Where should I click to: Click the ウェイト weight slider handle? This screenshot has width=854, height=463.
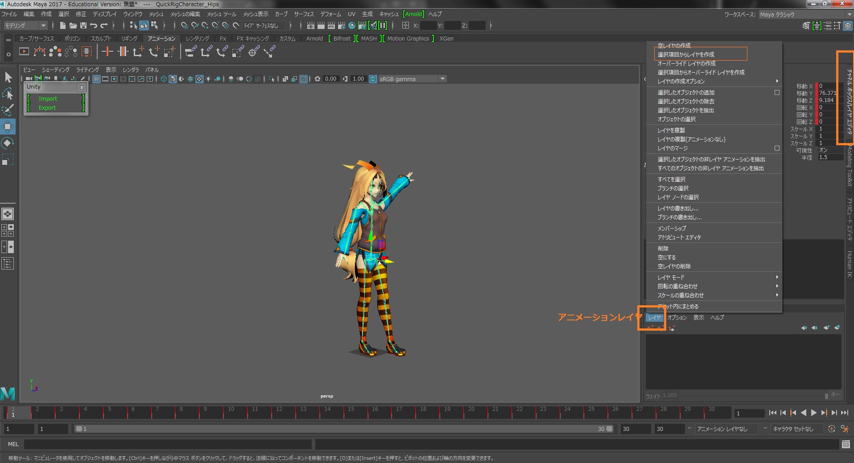coord(826,395)
